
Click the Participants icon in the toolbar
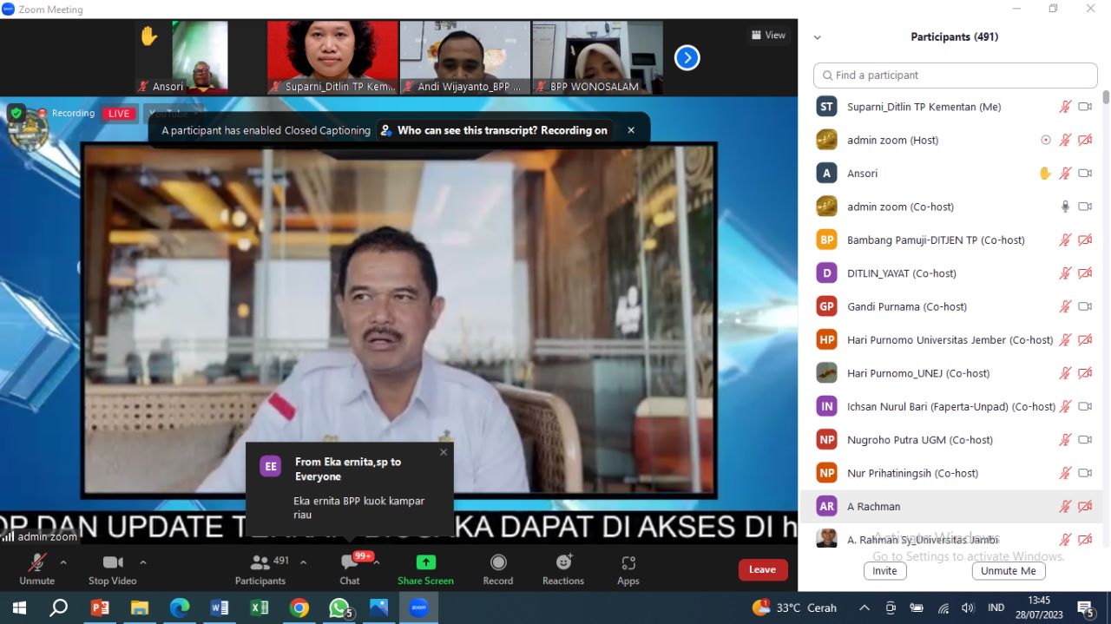tap(260, 569)
